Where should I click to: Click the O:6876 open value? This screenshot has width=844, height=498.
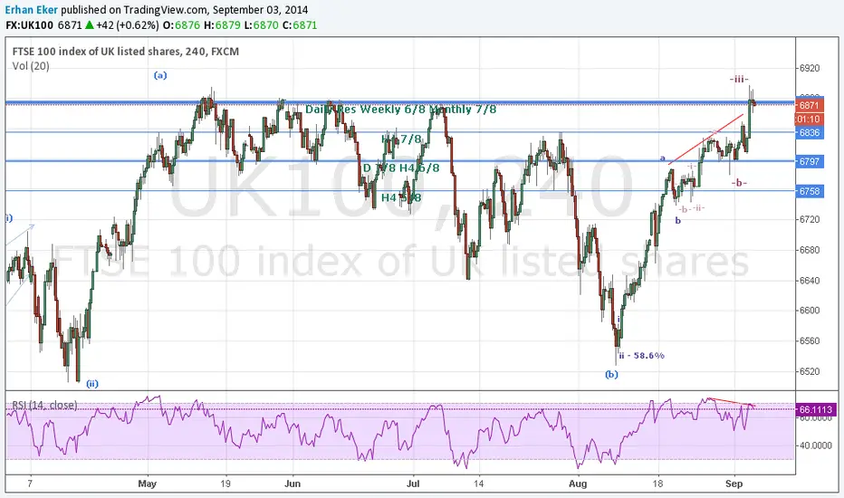click(x=181, y=25)
